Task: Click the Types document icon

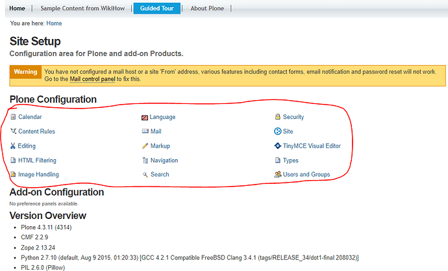Action: point(277,160)
